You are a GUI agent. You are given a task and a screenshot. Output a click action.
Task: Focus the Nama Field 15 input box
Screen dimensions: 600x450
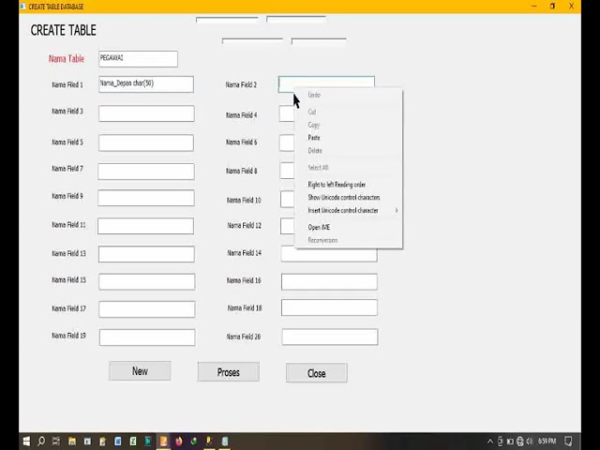[147, 281]
